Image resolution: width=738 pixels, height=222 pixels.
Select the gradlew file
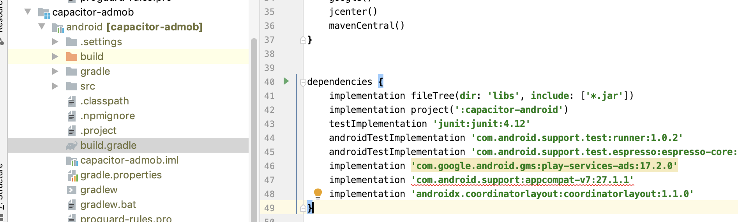coord(99,190)
